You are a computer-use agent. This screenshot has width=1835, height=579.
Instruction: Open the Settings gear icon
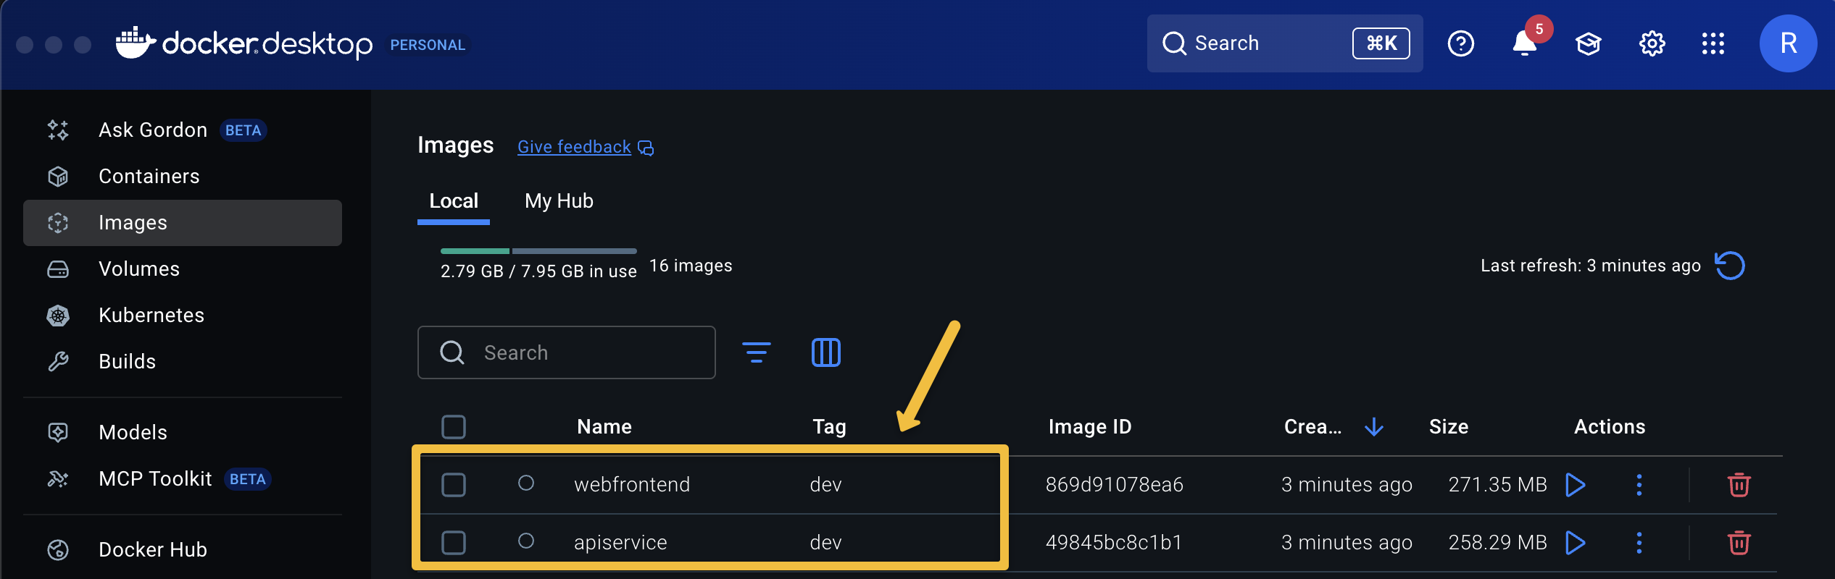[1652, 44]
